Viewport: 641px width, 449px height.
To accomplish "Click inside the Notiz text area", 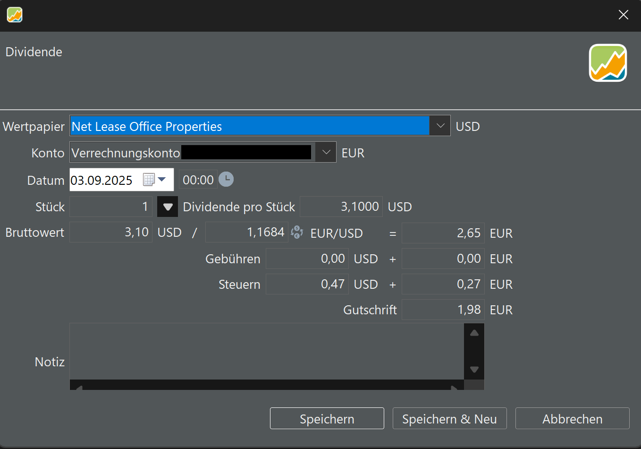I will pos(267,351).
